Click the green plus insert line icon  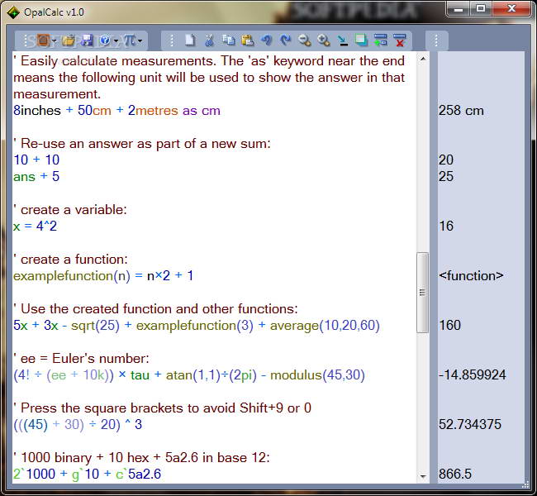coord(381,41)
